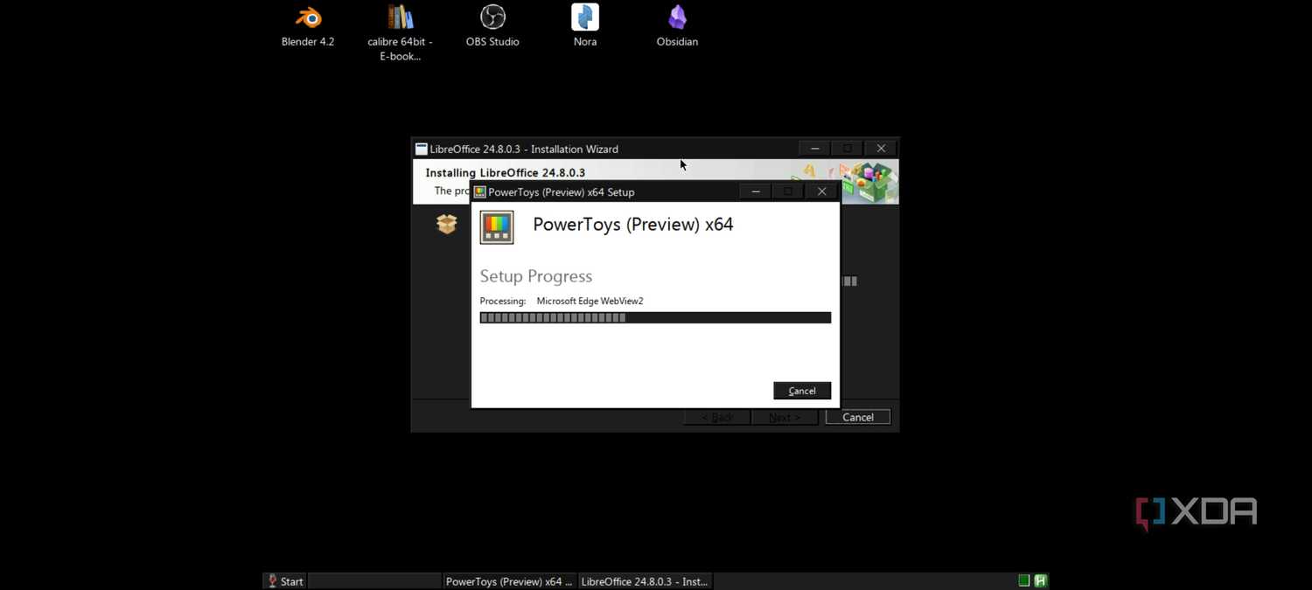The width and height of the screenshot is (1312, 590).
Task: Click Next button in LibreOffice wizard
Action: (x=785, y=417)
